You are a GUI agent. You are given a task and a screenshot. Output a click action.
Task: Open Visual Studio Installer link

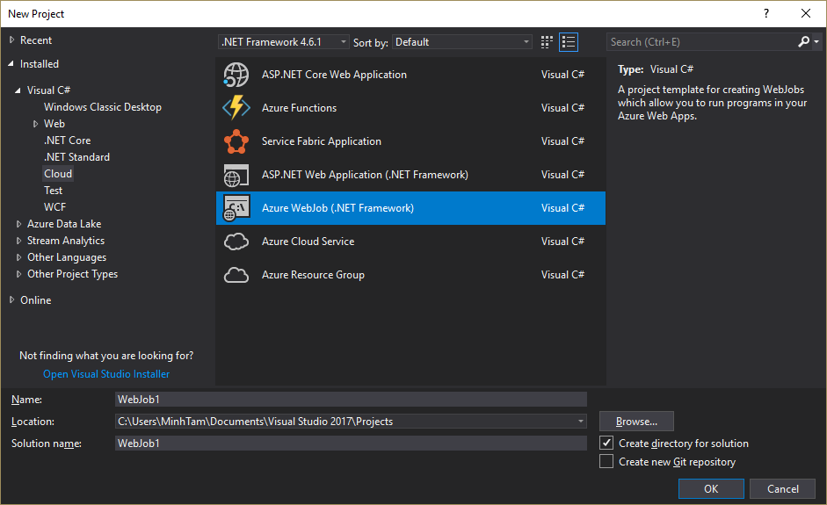pyautogui.click(x=106, y=374)
